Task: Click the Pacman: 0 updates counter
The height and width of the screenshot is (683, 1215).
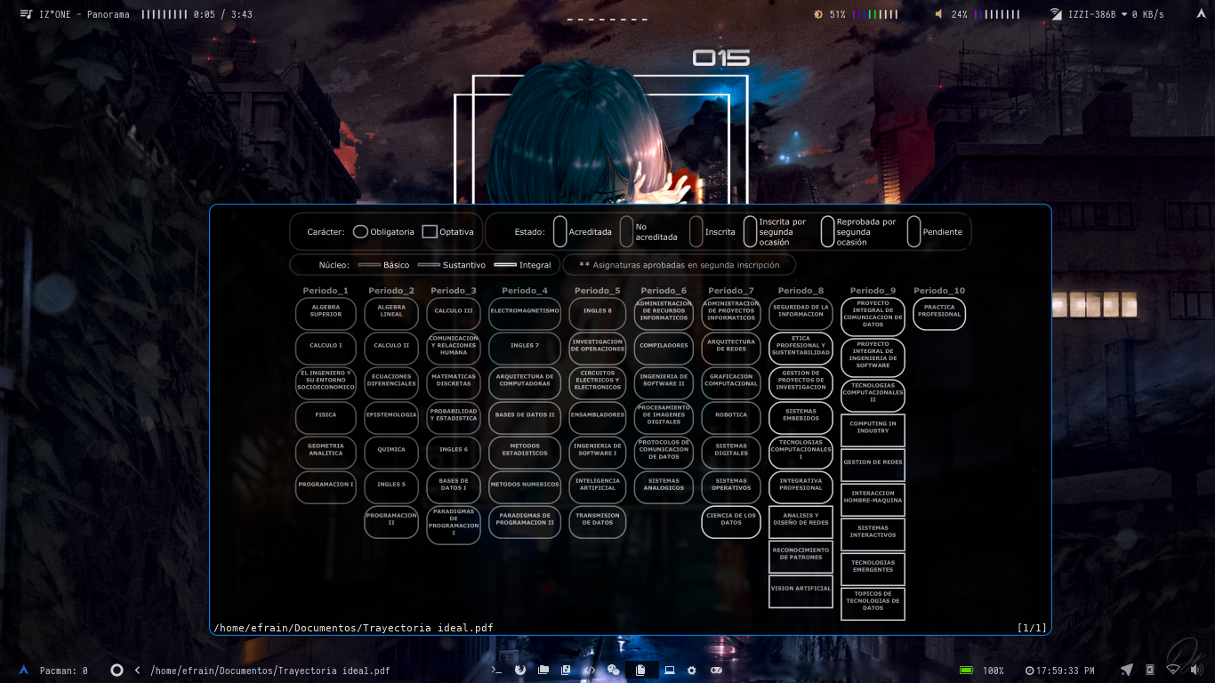Action: [64, 671]
